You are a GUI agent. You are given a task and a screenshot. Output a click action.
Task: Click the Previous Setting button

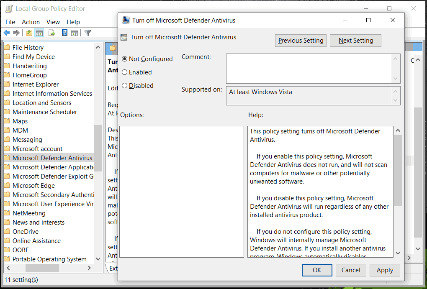[301, 41]
